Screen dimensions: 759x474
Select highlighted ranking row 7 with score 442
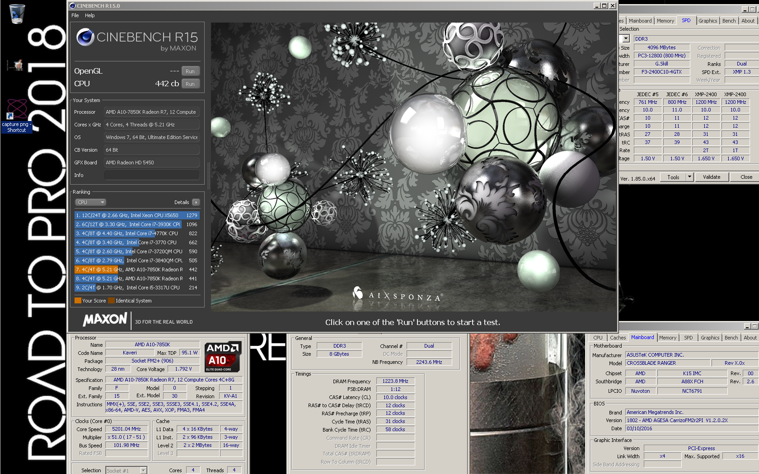(137, 270)
